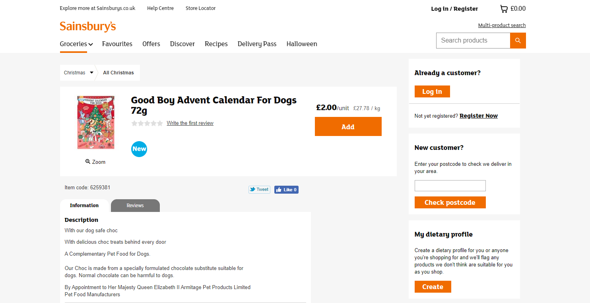
Task: Add the advent calendar to basket
Action: coord(347,126)
